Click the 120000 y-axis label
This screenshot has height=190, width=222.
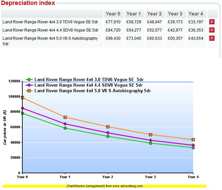(14, 81)
